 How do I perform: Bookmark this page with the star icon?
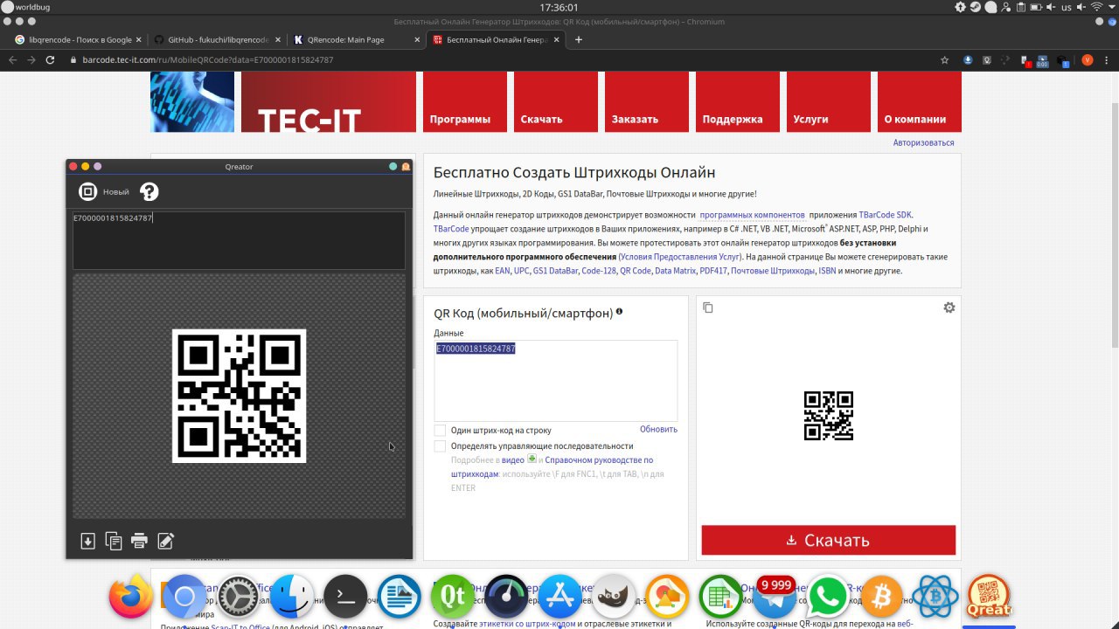[x=944, y=60]
